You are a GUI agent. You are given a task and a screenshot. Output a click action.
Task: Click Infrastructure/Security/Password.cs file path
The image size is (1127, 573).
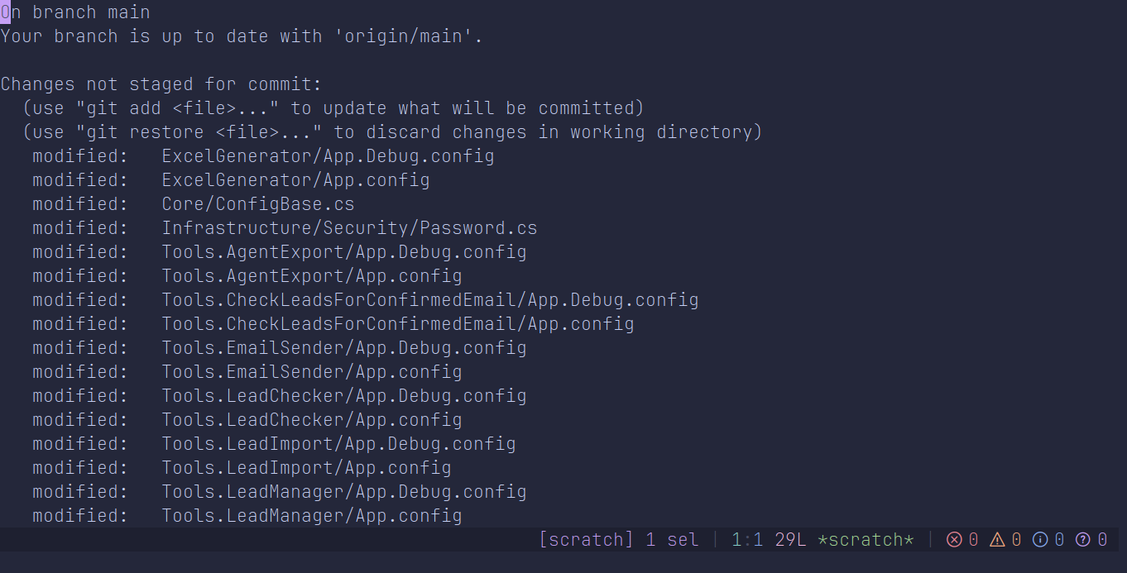[349, 228]
